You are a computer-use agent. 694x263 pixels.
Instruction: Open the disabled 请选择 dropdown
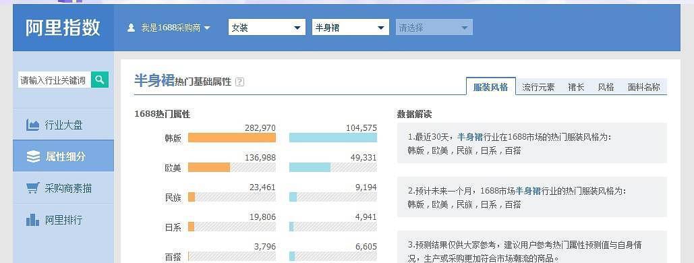click(434, 28)
